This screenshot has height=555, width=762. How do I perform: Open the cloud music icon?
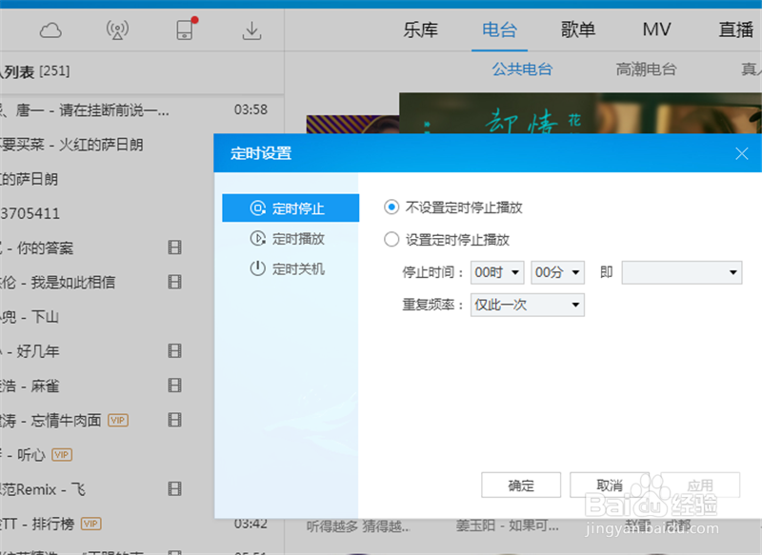pyautogui.click(x=50, y=30)
